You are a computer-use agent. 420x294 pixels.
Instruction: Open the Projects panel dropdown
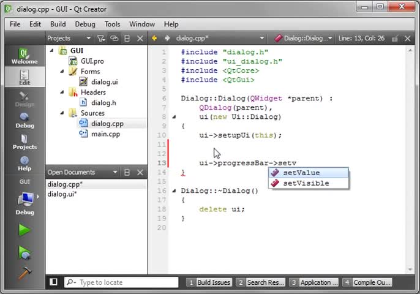tap(88, 39)
